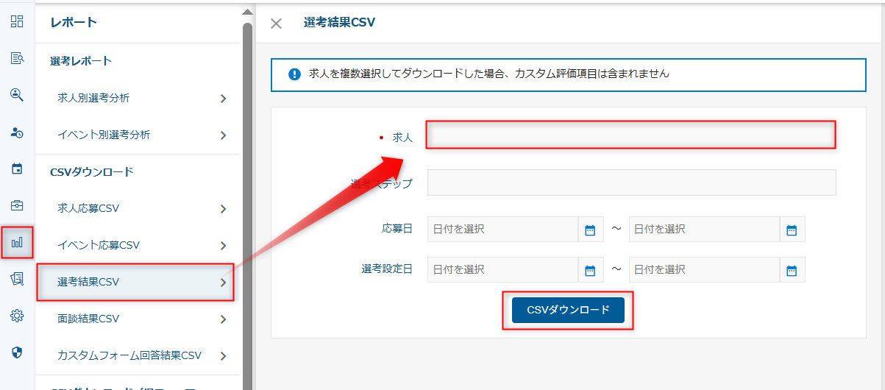Click the shield security icon
The image size is (885, 390).
coord(17,352)
